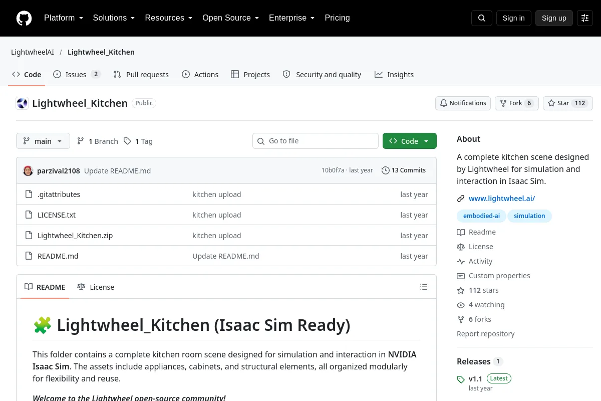Click the simulation topic tag
Screen dimensions: 601x401
(529, 216)
